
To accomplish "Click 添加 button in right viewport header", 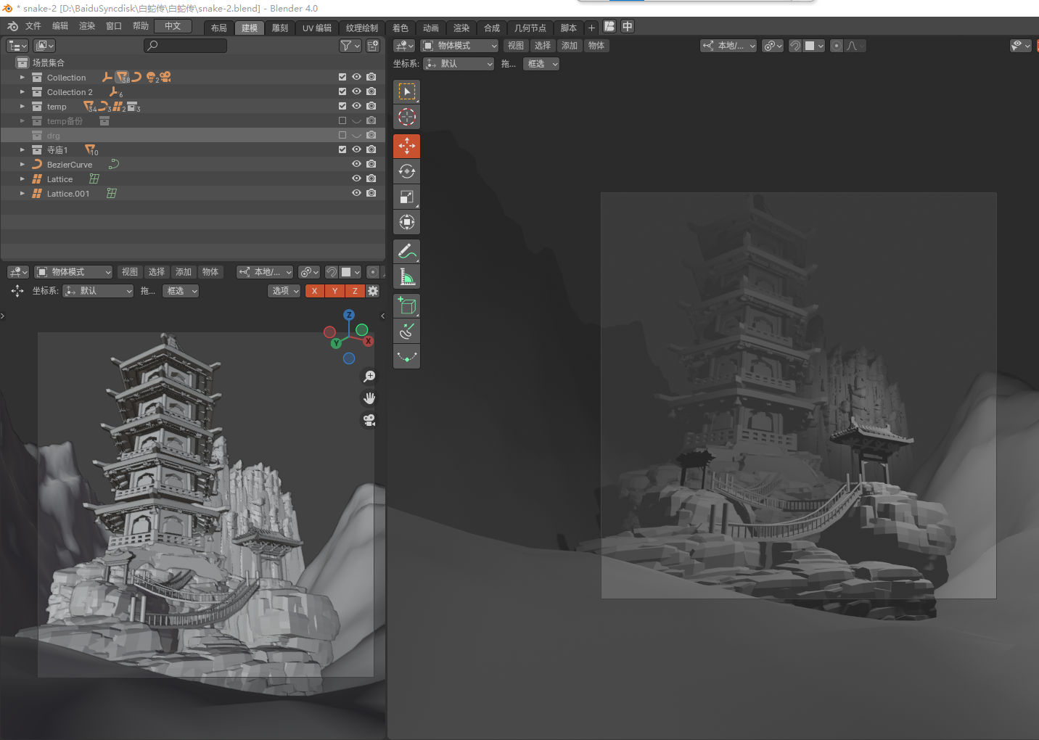I will 570,46.
